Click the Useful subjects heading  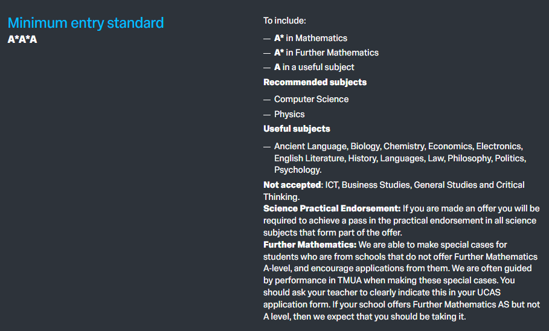tap(297, 129)
